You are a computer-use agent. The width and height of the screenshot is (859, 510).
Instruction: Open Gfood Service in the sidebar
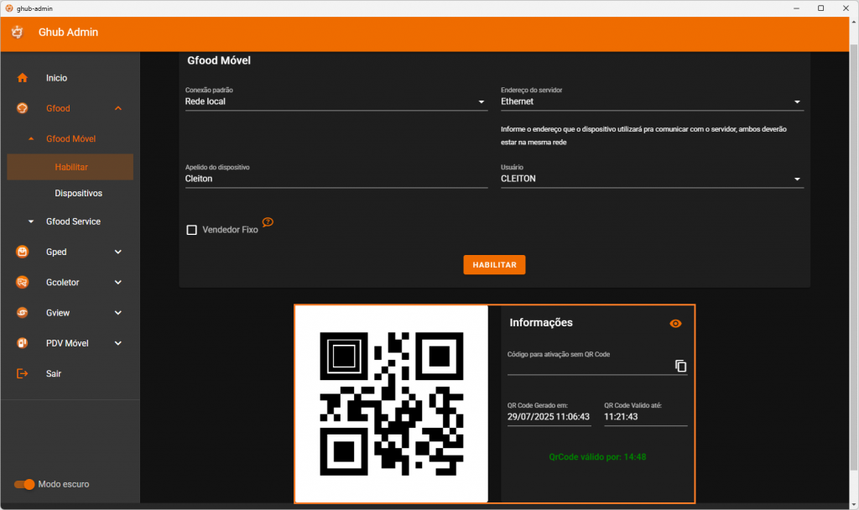pyautogui.click(x=74, y=221)
